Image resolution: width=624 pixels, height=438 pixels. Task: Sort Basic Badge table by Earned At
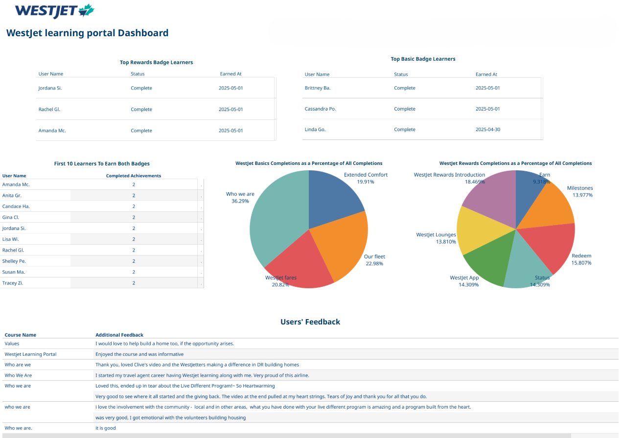486,74
